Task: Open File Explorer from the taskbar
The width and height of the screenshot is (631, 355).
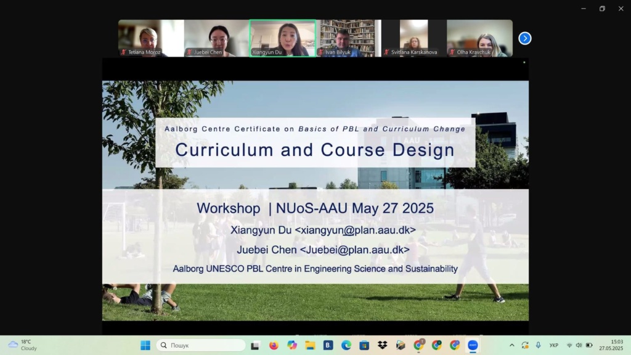Action: point(310,345)
